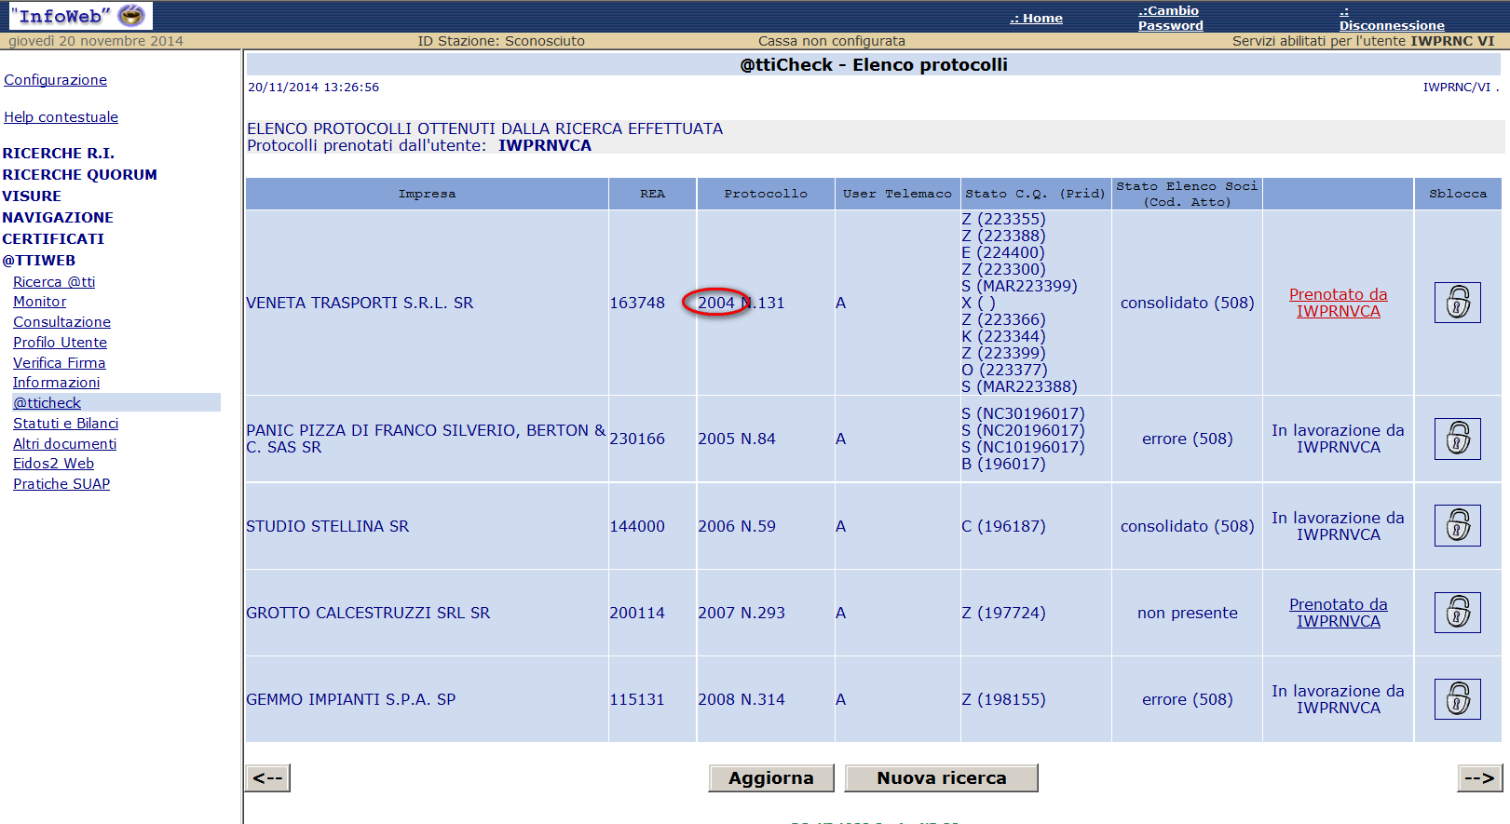This screenshot has width=1510, height=824.
Task: Unlock the PANIC PIZZA protocol padlock
Action: click(1457, 439)
